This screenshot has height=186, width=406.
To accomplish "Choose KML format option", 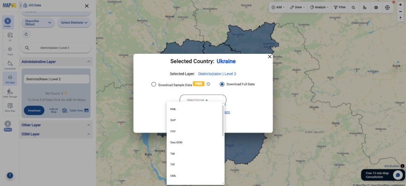I will coord(195,109).
